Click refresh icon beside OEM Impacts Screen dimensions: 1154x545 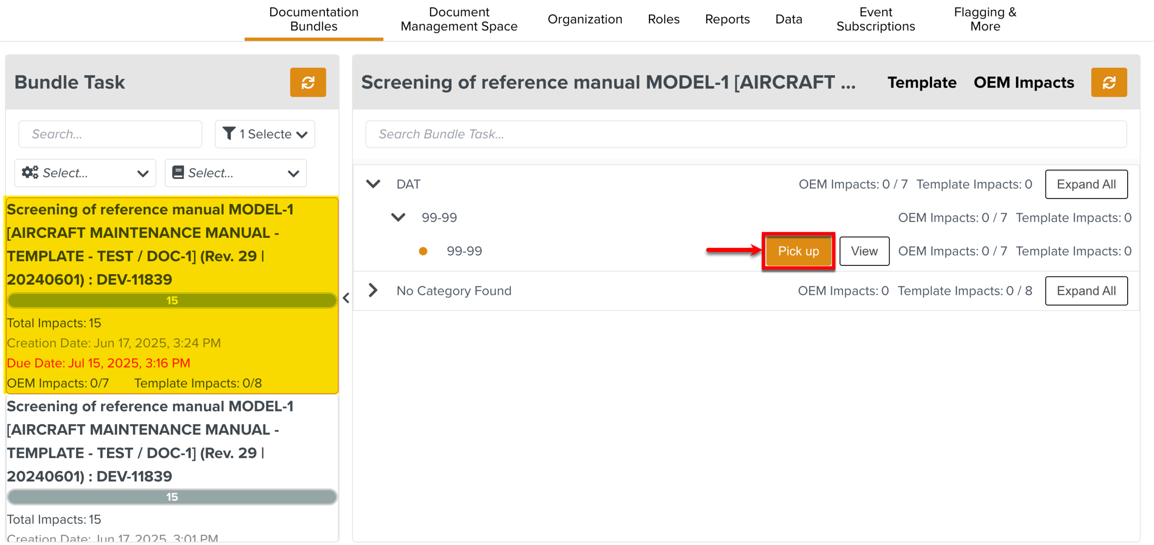coord(1108,83)
